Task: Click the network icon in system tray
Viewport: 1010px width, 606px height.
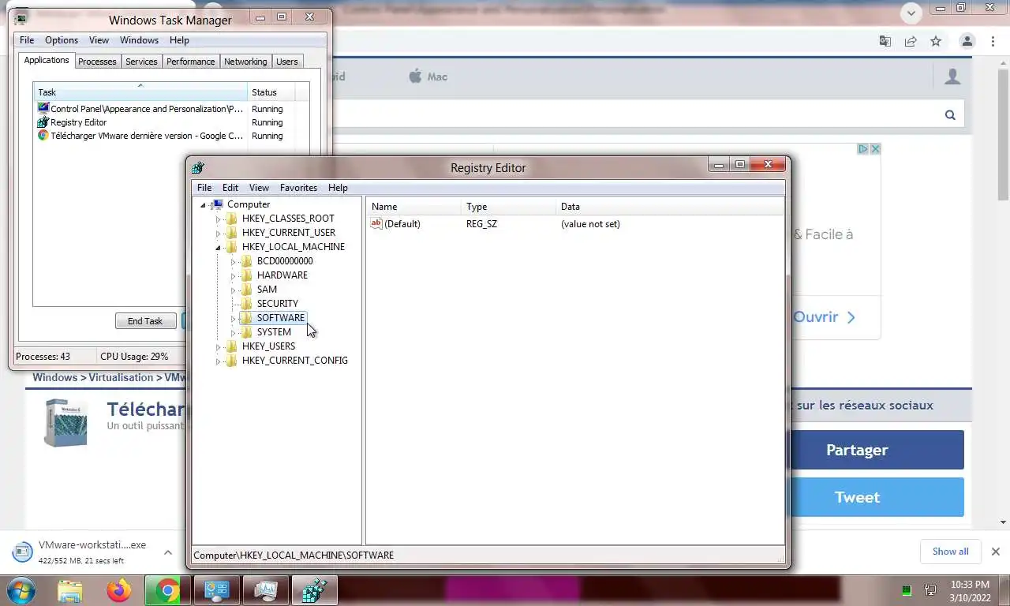Action: point(931,590)
